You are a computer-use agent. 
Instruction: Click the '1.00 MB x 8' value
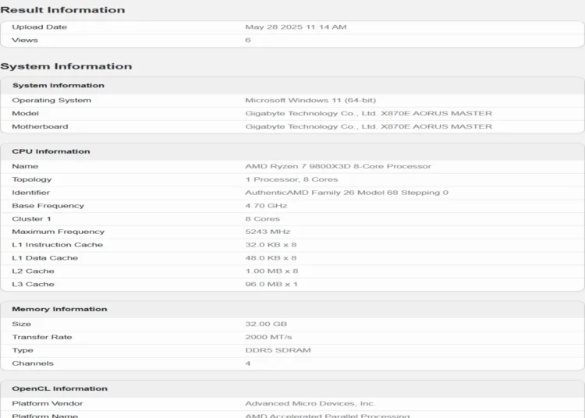271,271
